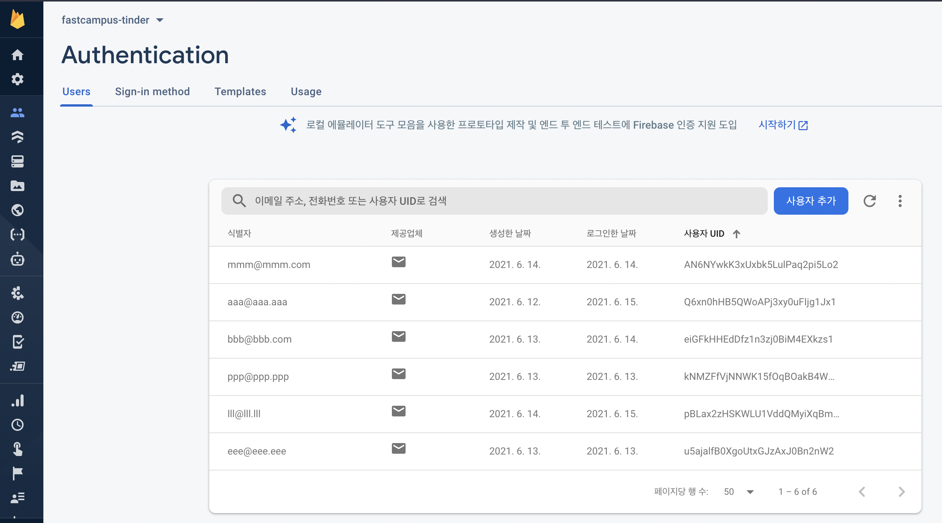Open Realtime Database sidebar icon

coord(18,161)
